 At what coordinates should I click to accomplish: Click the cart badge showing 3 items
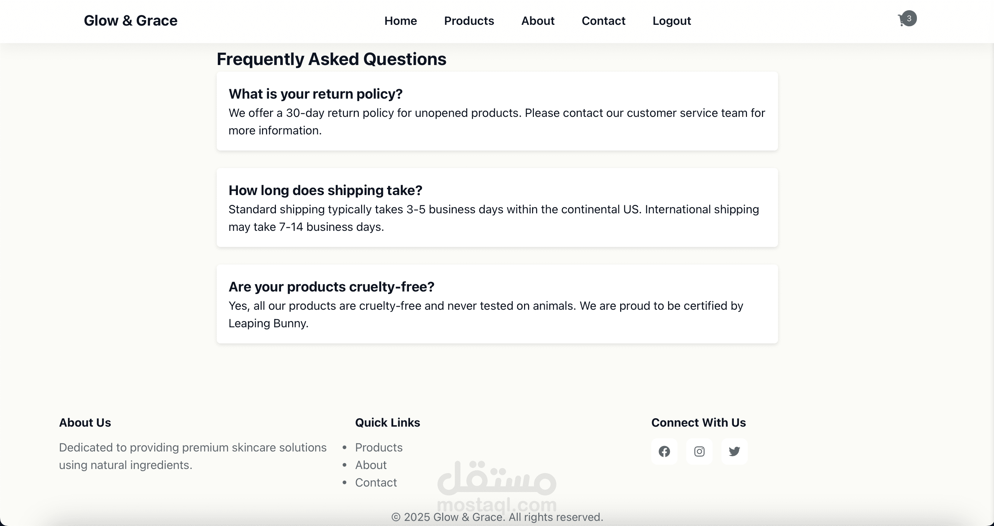909,18
